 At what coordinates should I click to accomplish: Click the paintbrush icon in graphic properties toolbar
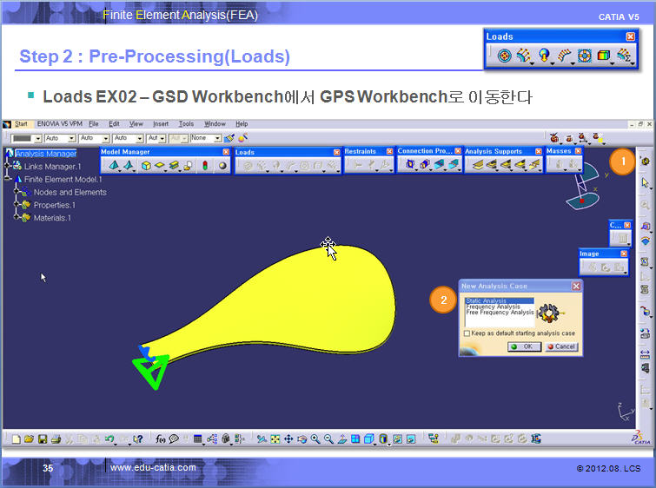click(229, 138)
